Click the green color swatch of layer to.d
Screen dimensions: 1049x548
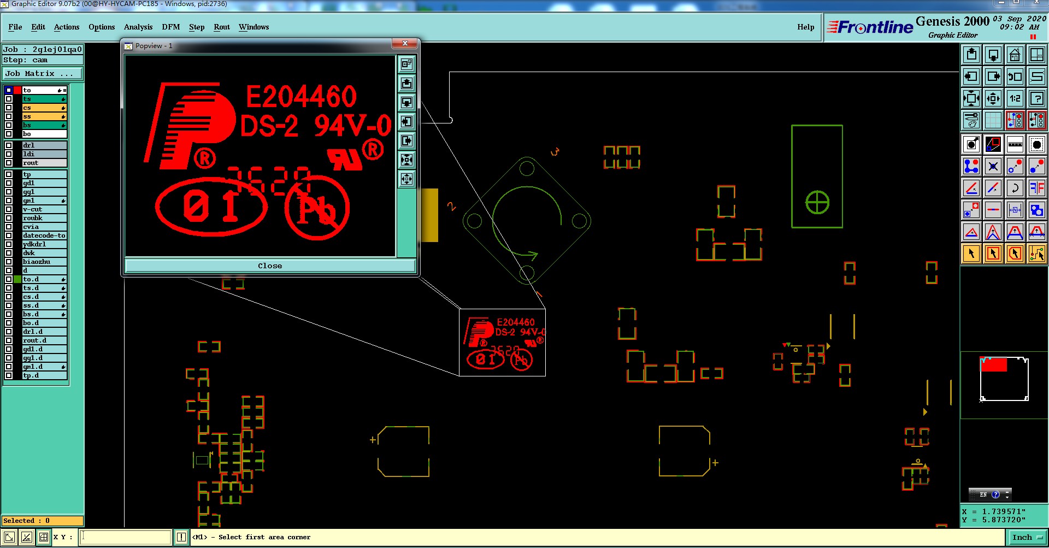pos(18,279)
